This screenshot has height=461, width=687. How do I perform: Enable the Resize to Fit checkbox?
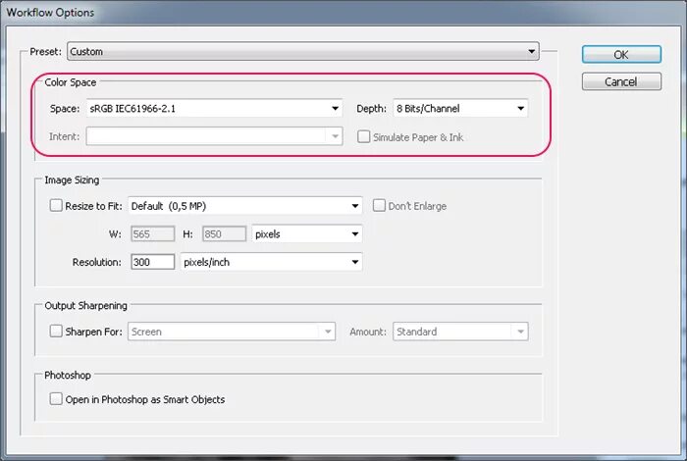[56, 205]
